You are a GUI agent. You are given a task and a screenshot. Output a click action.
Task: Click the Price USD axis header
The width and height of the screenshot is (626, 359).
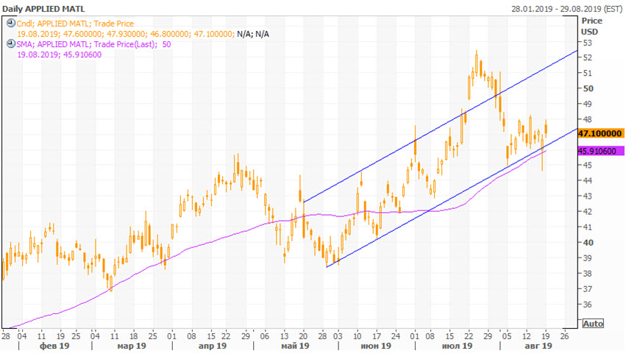click(591, 26)
